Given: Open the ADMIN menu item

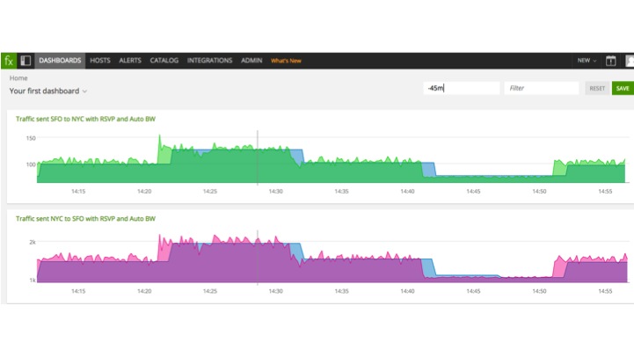Looking at the screenshot, I should point(251,61).
